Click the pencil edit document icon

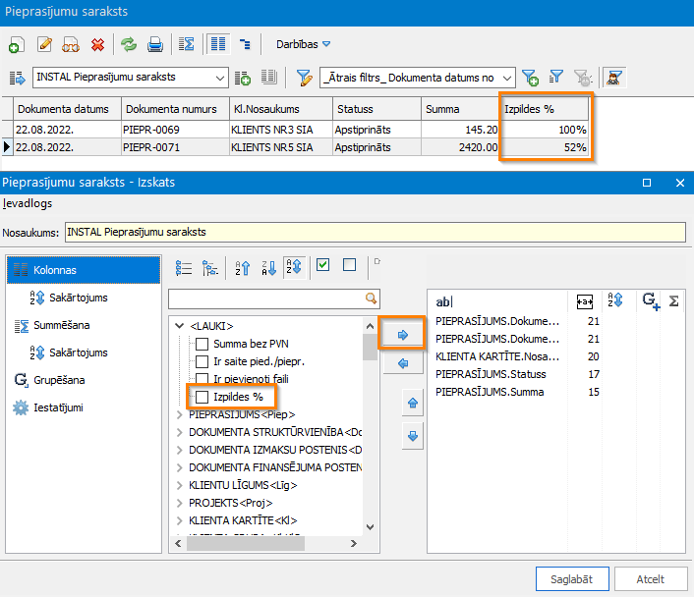(44, 44)
